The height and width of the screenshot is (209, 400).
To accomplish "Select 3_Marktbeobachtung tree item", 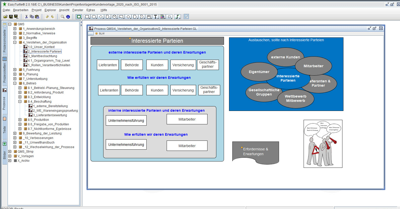I will tap(42, 56).
